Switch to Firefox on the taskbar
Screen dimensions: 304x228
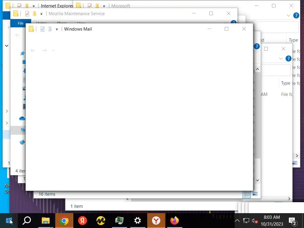pyautogui.click(x=175, y=221)
